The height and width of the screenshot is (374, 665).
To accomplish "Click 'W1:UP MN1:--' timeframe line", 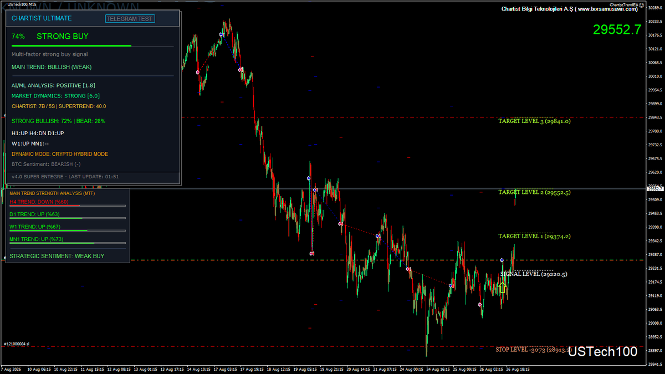I will (x=30, y=144).
